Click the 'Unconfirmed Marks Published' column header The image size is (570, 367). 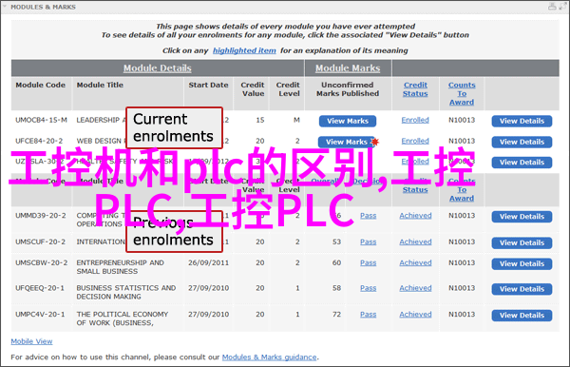pyautogui.click(x=348, y=89)
